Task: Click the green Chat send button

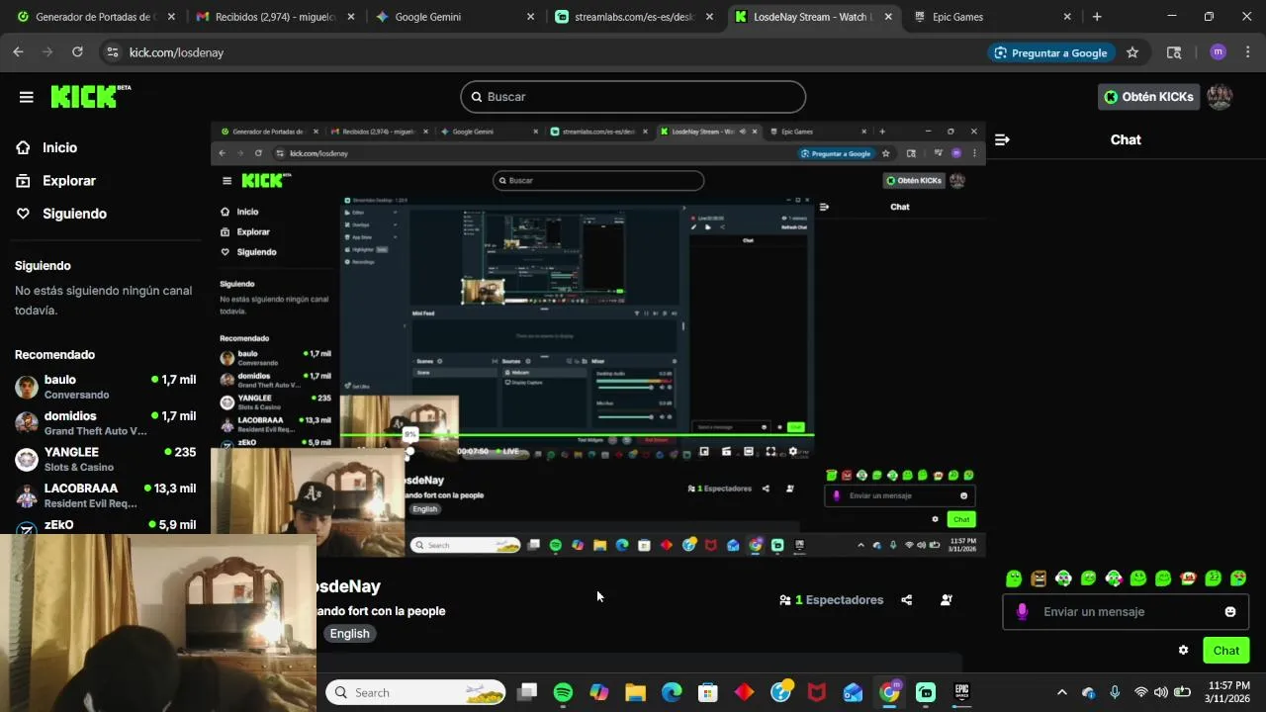Action: coord(1226,650)
